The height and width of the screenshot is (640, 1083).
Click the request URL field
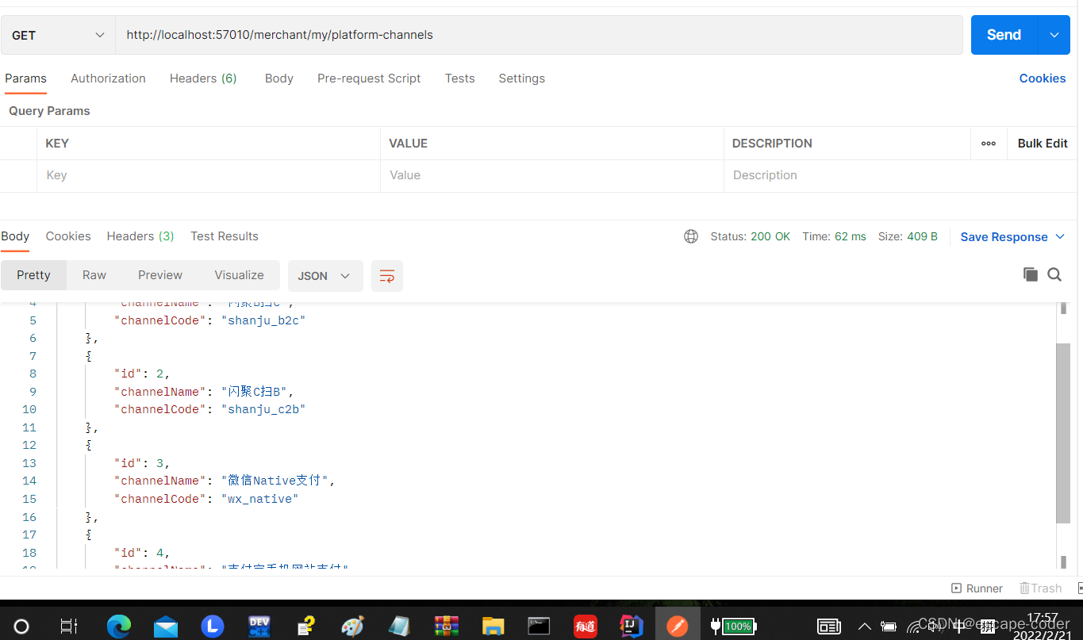click(x=539, y=35)
